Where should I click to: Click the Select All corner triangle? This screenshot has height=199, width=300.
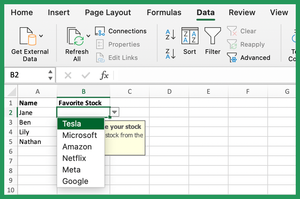point(11,91)
